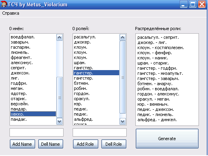Select name годфри. in names list
The image size is (208, 156).
coord(33,83)
